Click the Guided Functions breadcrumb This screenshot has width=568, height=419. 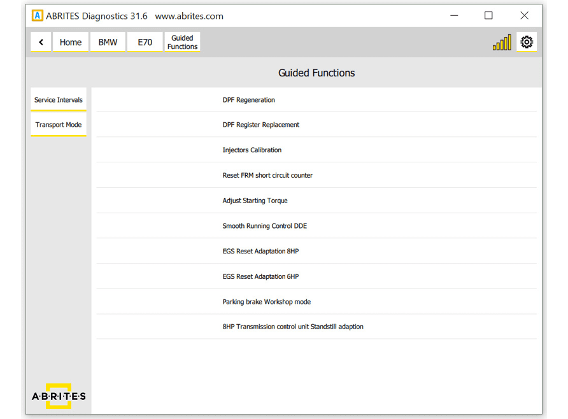(x=182, y=42)
